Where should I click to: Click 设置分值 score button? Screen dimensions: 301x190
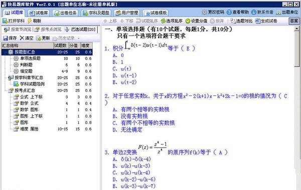(x=196, y=21)
